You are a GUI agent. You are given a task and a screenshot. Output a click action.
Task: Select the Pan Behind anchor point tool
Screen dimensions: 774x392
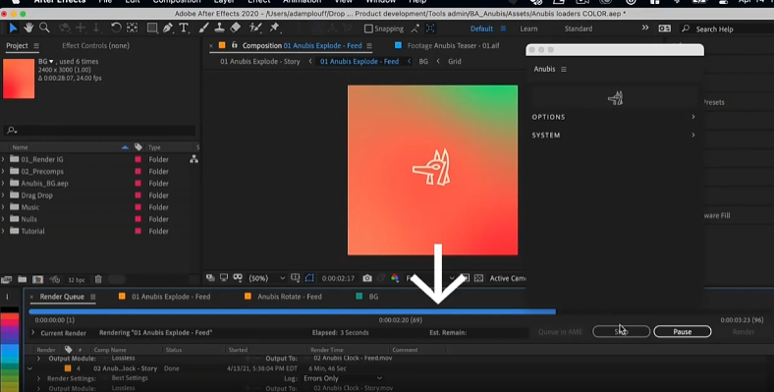click(133, 28)
